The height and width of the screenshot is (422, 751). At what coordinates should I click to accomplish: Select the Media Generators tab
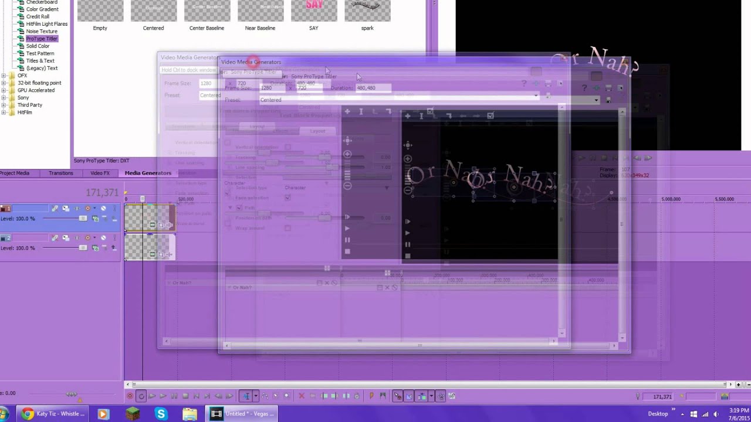pyautogui.click(x=148, y=173)
